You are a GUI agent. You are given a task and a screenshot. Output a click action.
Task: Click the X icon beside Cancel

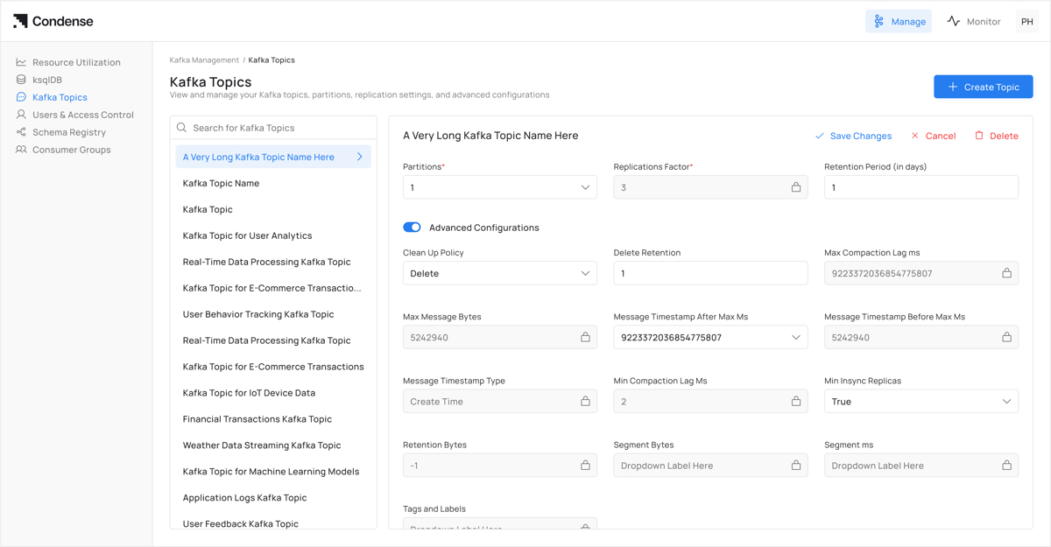tap(914, 136)
